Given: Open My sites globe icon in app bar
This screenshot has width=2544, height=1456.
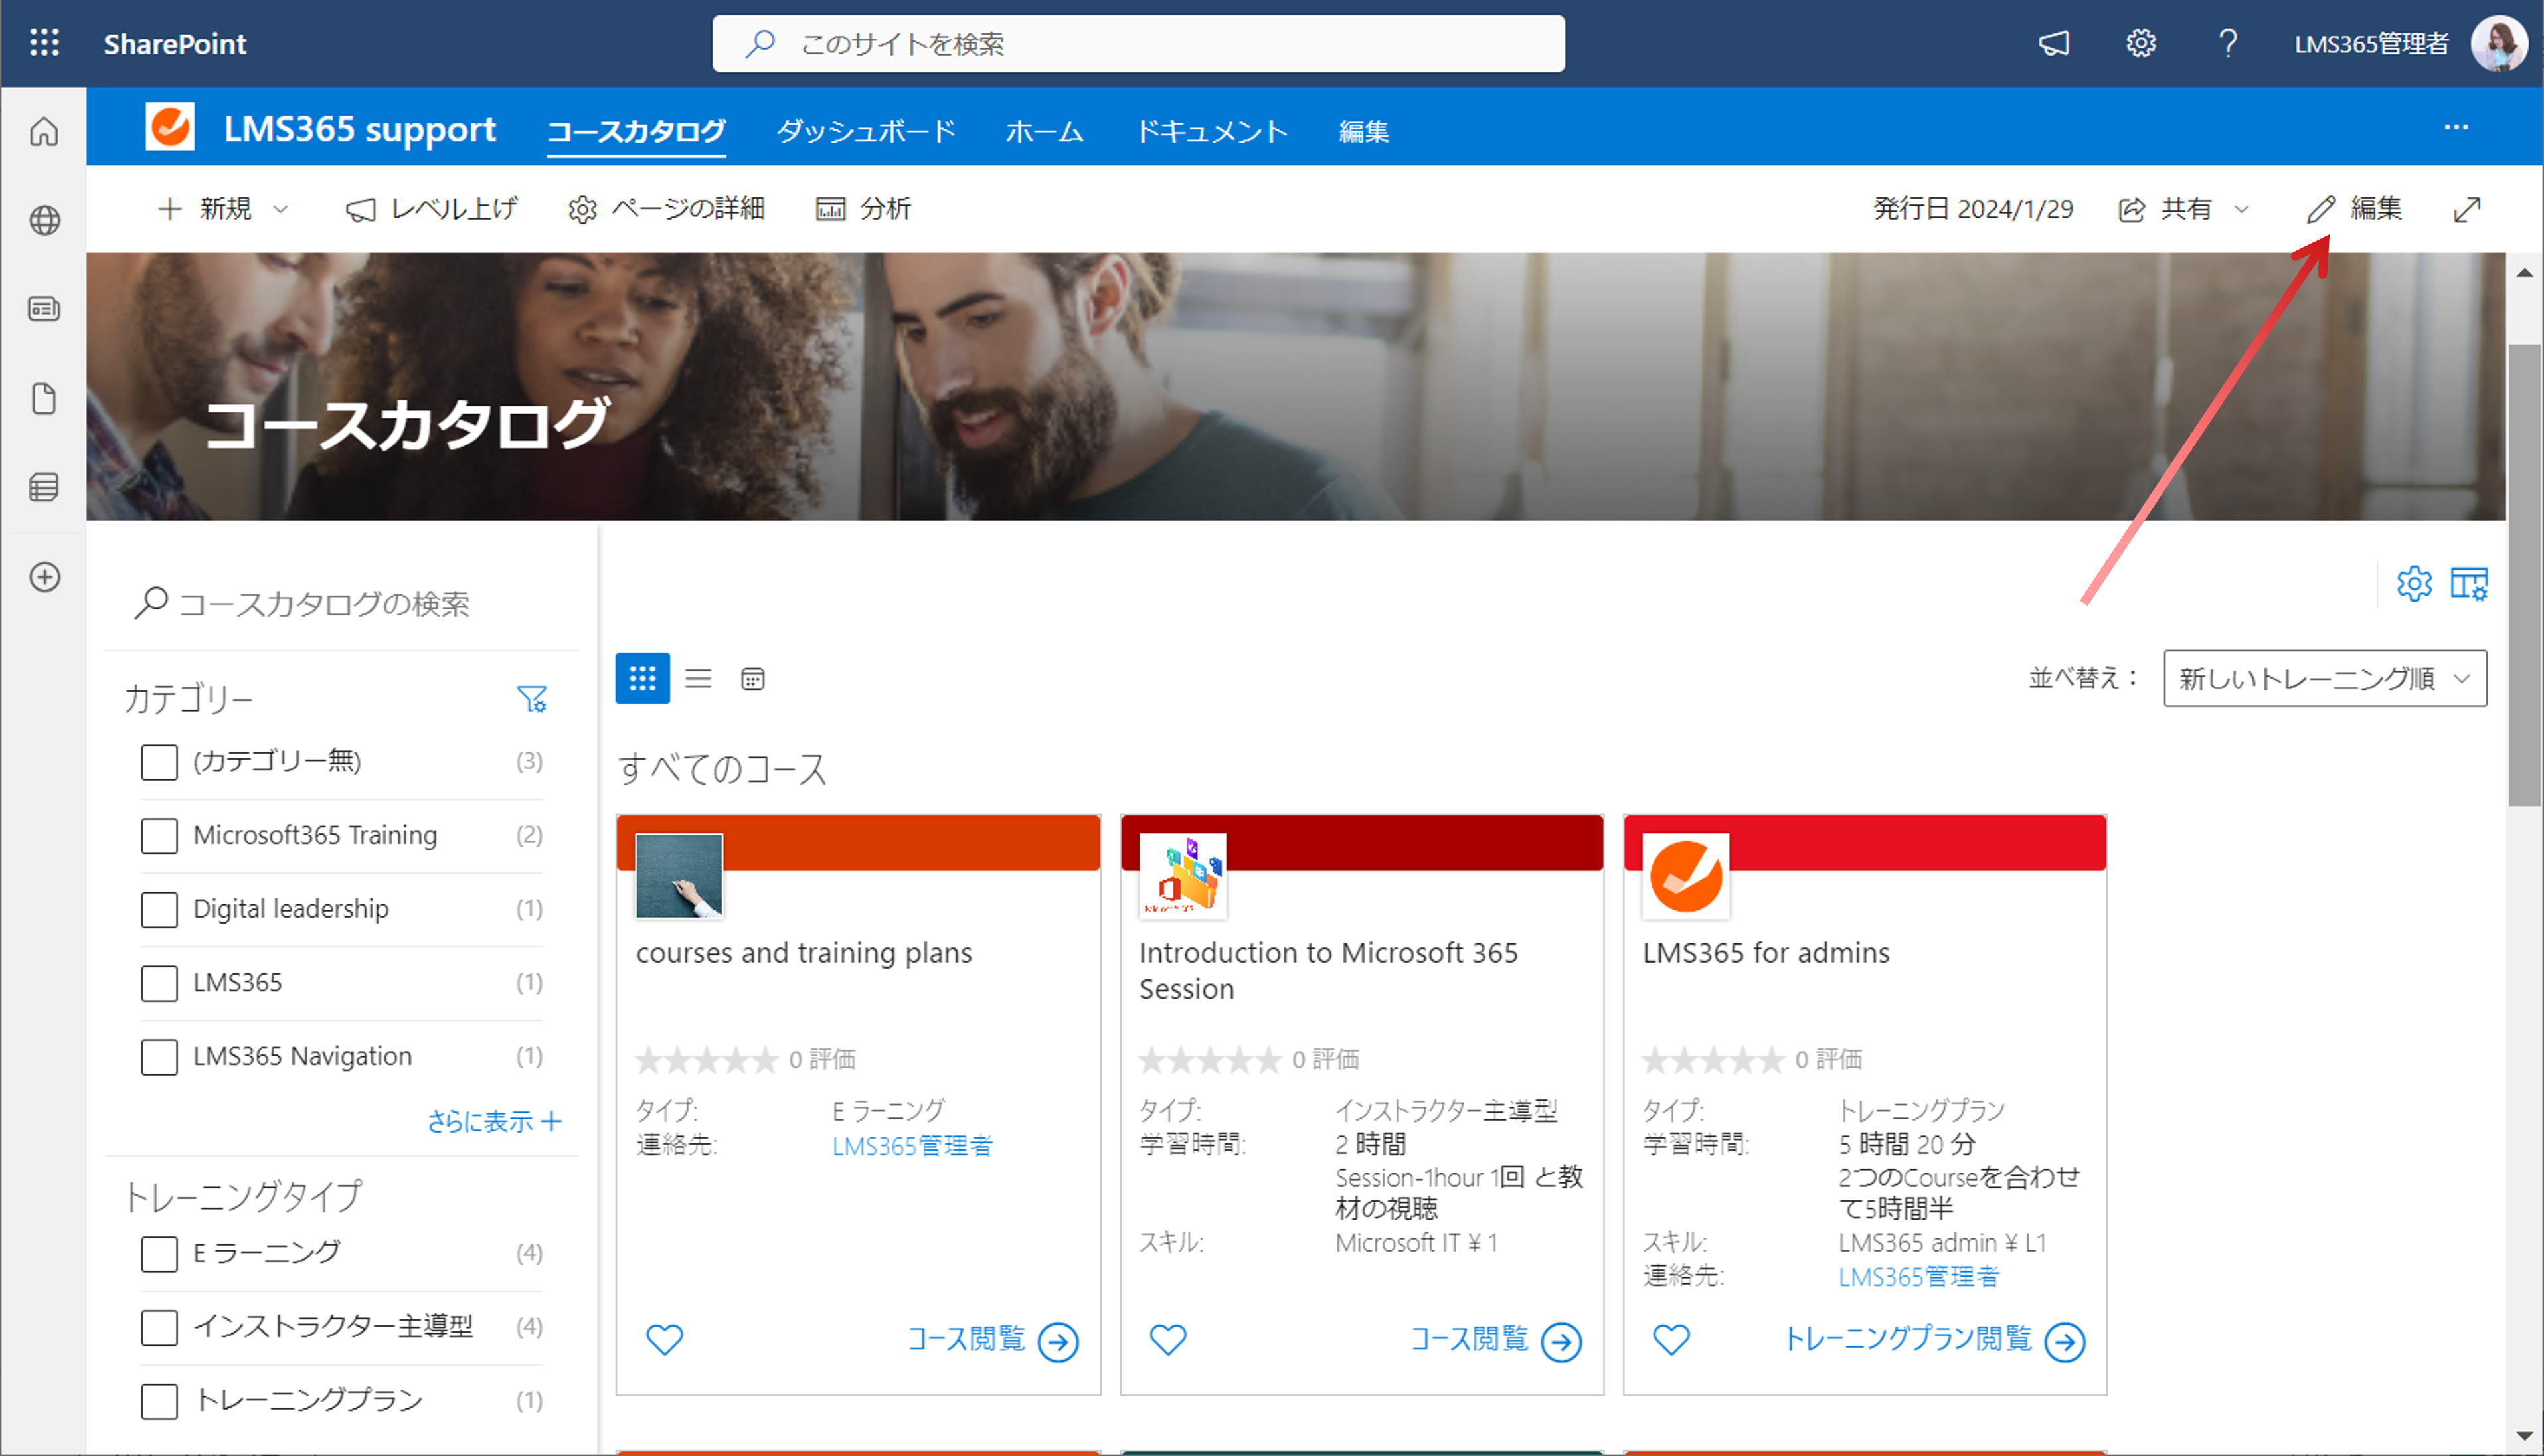Looking at the screenshot, I should 44,220.
